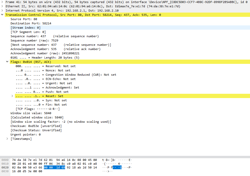Image resolution: width=250 pixels, height=176 pixels.
Task: Expand the Ethernet II layer
Action: pos(2,6)
